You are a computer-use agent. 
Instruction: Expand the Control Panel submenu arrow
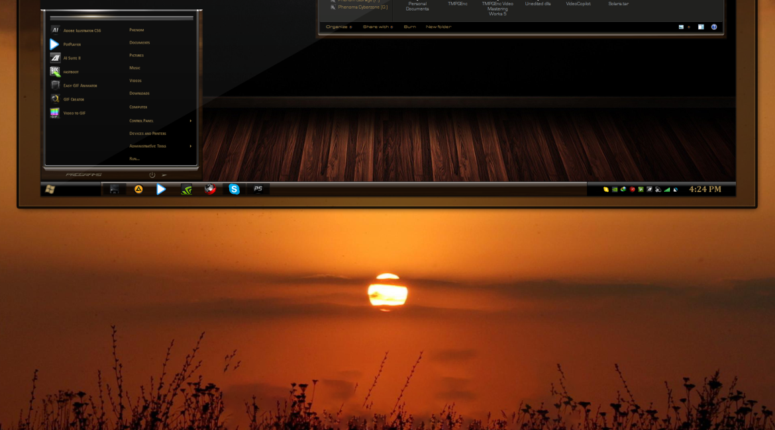191,120
